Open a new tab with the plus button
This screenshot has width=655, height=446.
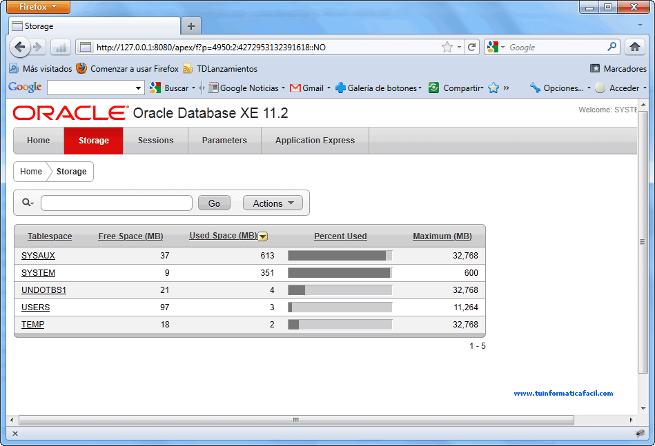[191, 26]
